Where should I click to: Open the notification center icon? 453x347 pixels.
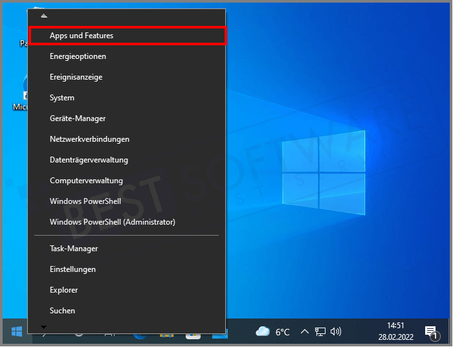[431, 332]
